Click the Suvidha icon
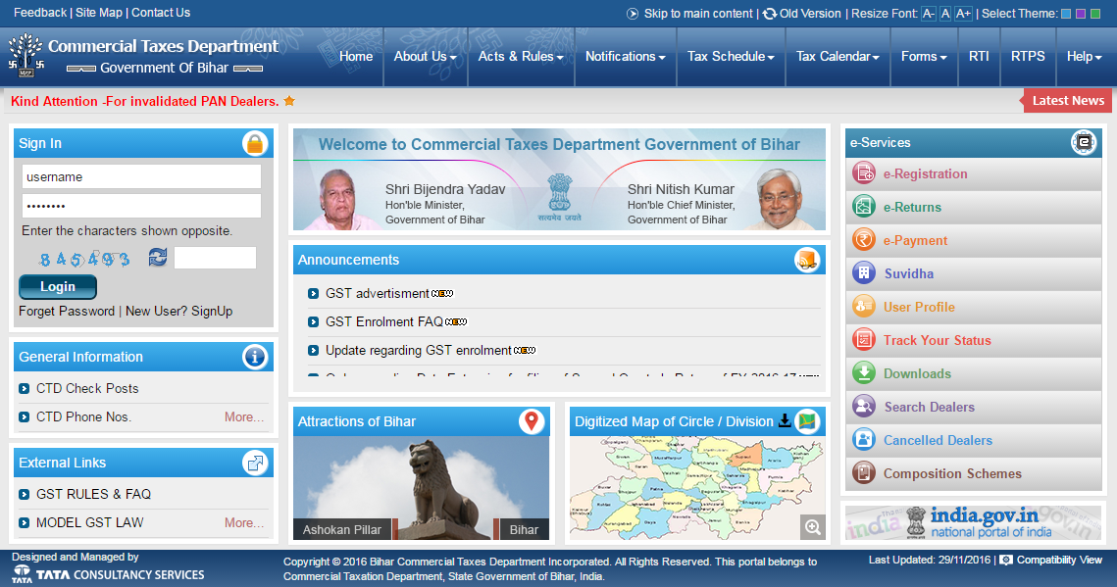The image size is (1117, 587). point(864,274)
